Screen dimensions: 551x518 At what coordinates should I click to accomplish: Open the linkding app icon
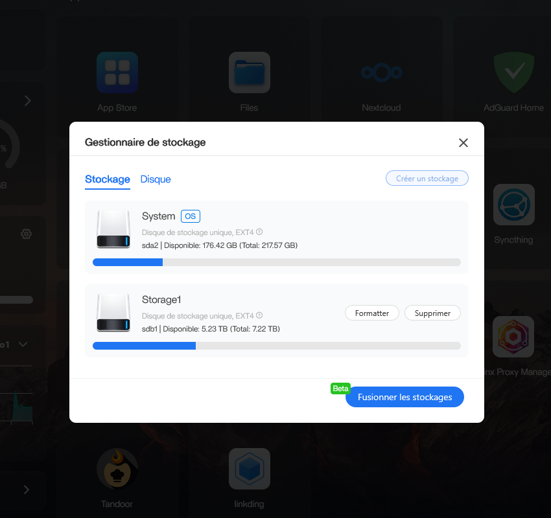[249, 469]
